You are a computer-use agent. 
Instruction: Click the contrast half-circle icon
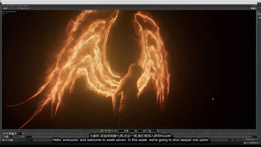tap(127, 131)
